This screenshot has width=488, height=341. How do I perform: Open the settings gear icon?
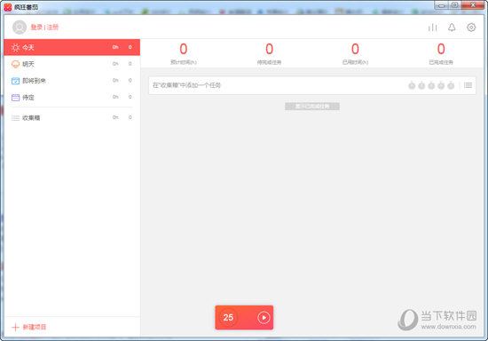(x=471, y=28)
